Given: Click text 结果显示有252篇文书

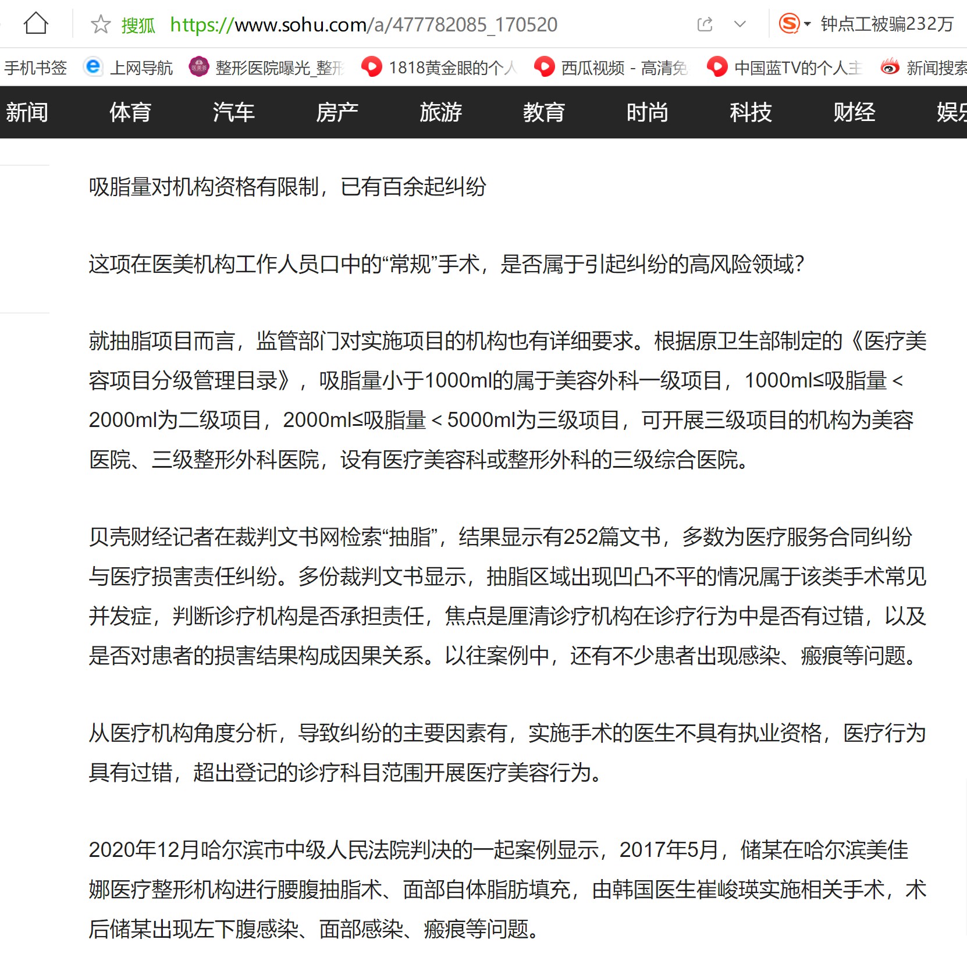Looking at the screenshot, I should [x=560, y=537].
